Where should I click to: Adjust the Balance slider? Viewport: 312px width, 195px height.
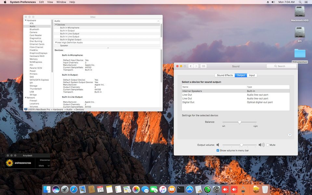[x=240, y=122]
